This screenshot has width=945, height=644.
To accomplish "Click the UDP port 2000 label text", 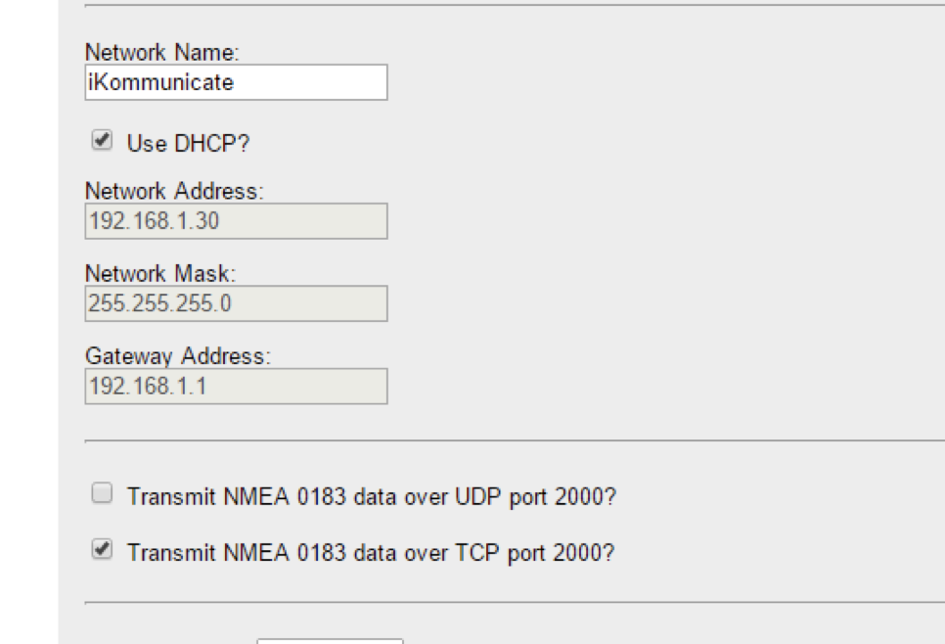I will [372, 497].
